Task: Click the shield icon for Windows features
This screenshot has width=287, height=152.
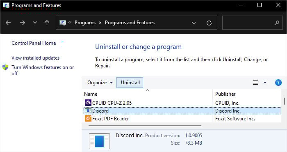Action: coord(5,67)
